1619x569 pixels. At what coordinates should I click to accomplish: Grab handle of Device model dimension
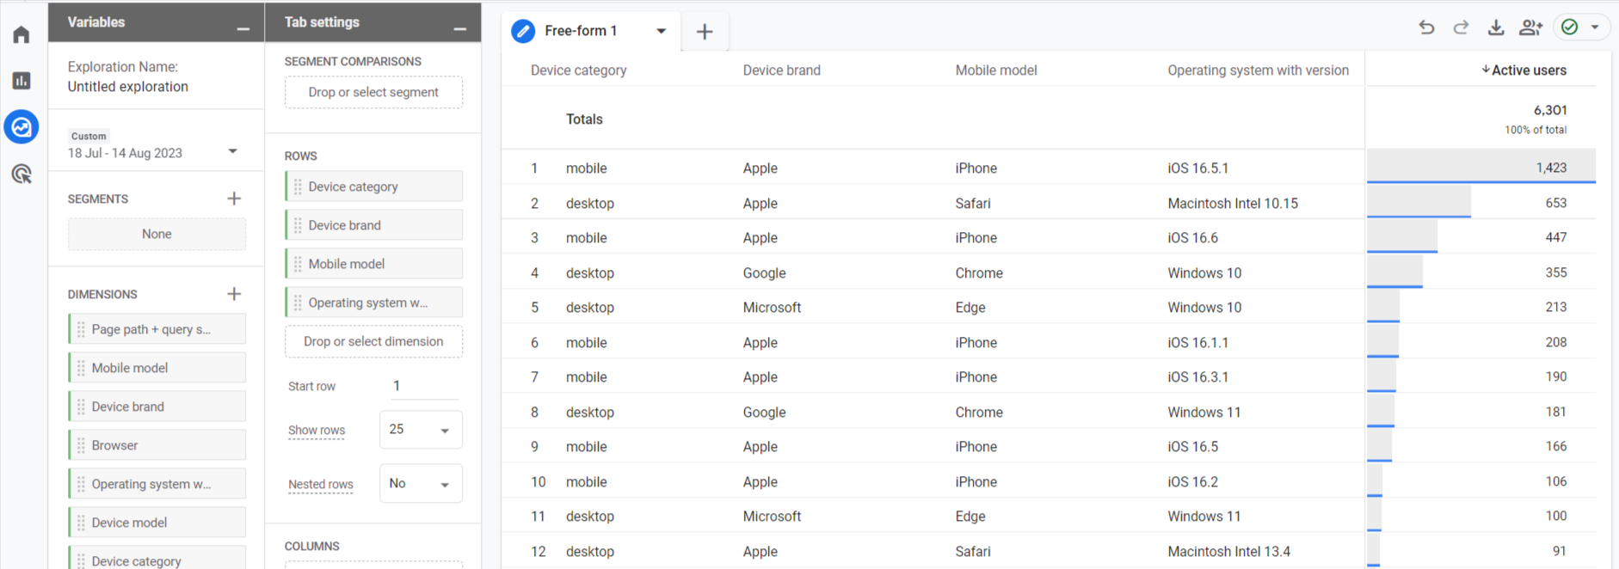coord(81,523)
